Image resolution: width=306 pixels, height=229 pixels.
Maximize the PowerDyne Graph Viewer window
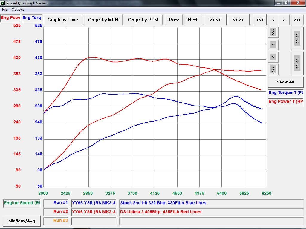point(287,2)
